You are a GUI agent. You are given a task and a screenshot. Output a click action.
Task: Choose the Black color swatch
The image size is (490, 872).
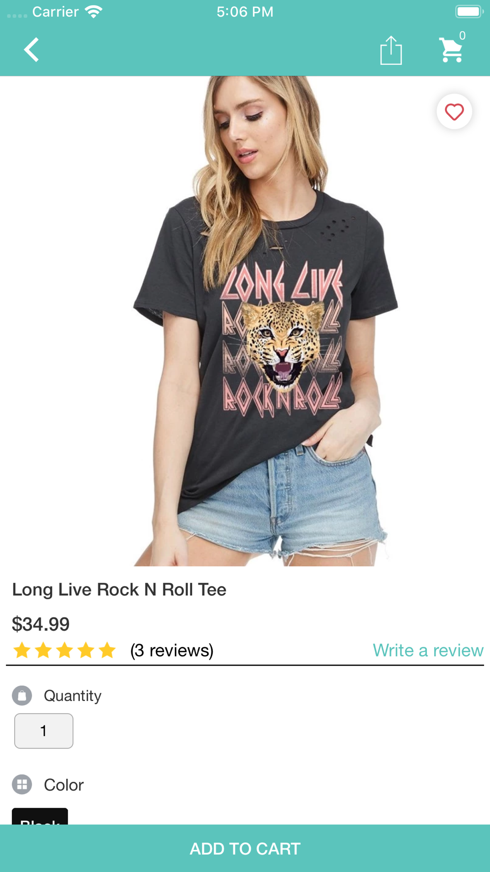[x=40, y=817]
